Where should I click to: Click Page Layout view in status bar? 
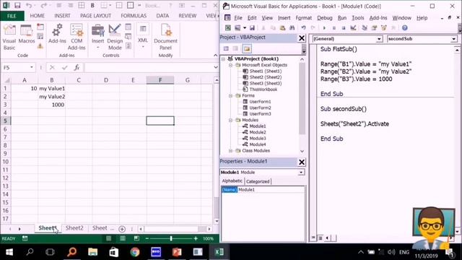pyautogui.click(x=123, y=238)
